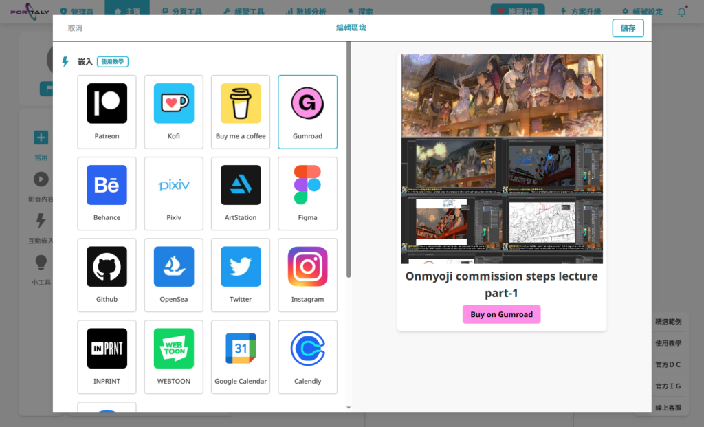Open 使用教學 link in right side panel
This screenshot has height=427, width=704.
pyautogui.click(x=668, y=343)
